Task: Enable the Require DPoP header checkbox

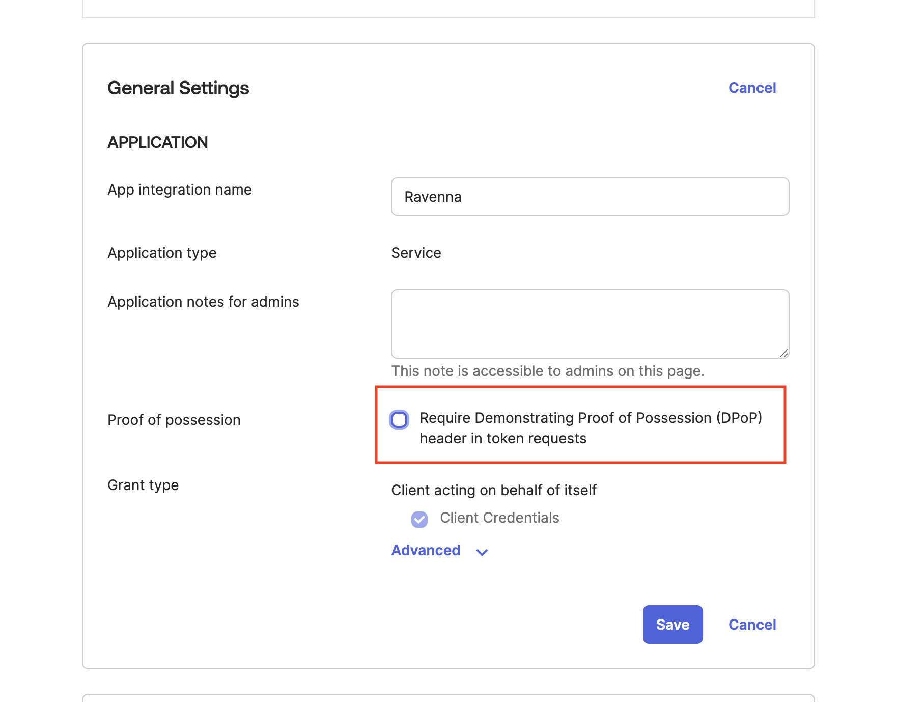Action: click(x=399, y=420)
